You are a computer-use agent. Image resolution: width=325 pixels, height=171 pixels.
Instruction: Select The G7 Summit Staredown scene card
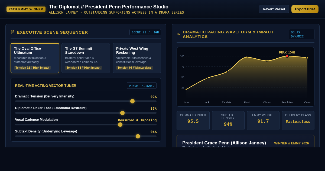coord(86,58)
